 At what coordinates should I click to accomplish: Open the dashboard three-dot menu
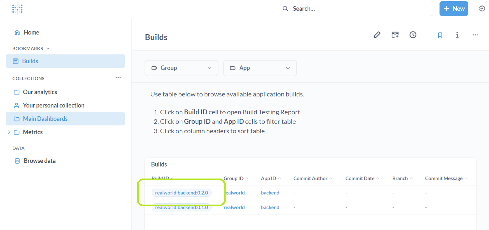point(475,35)
